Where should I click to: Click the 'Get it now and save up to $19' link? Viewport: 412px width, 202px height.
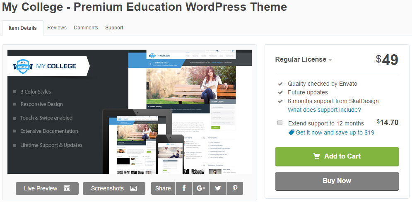tap(335, 132)
